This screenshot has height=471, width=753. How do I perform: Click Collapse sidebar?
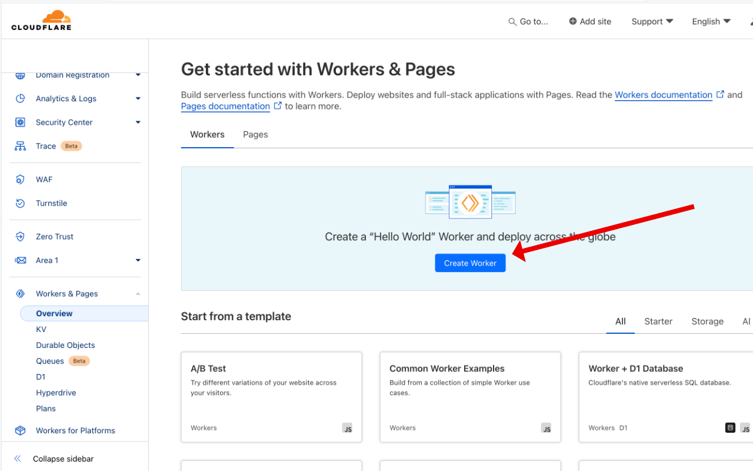(x=63, y=459)
